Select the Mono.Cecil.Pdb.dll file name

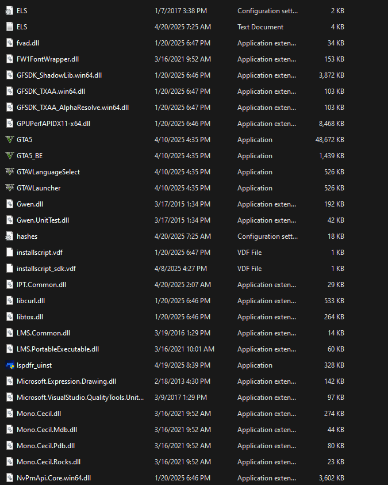[x=46, y=446]
